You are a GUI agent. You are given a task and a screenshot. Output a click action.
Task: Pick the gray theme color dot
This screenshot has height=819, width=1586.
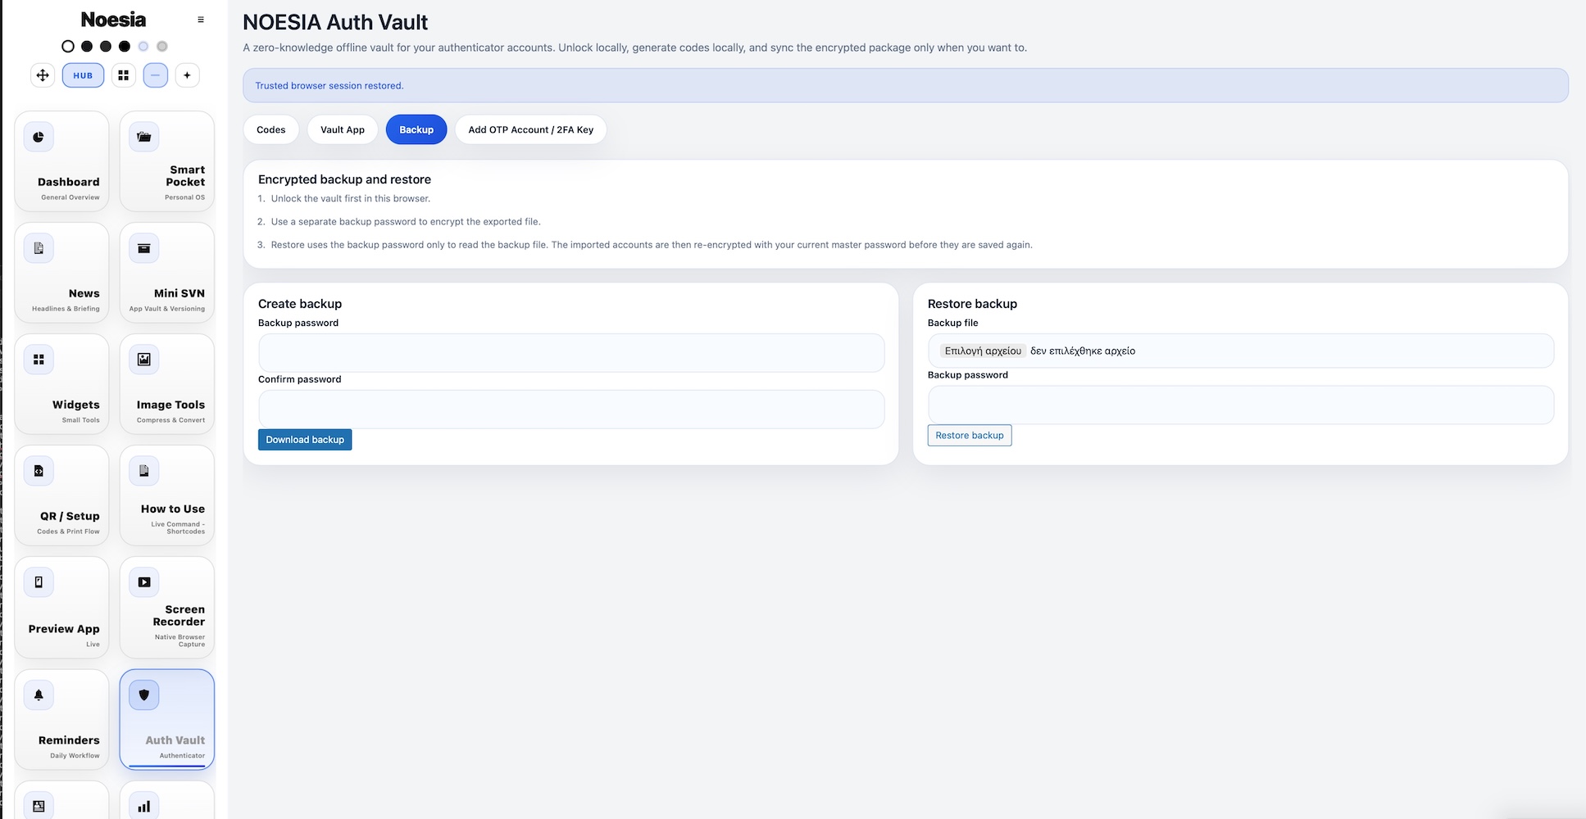[x=162, y=47]
